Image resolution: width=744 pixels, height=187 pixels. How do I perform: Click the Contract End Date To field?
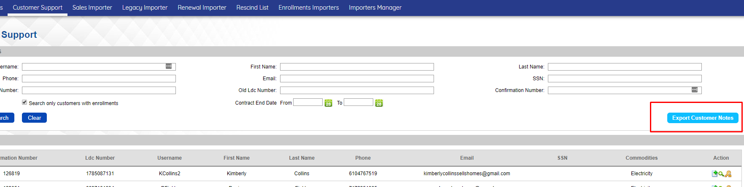pyautogui.click(x=359, y=102)
